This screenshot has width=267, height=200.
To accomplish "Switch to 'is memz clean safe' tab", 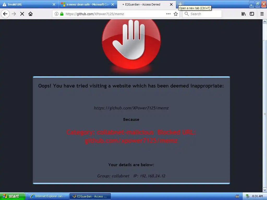I will (x=88, y=4).
